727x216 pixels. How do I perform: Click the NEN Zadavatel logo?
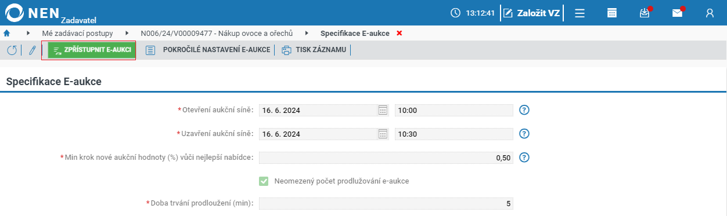50,13
